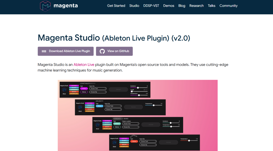Select the blue Drums type in the Drumify panel

click(x=99, y=106)
